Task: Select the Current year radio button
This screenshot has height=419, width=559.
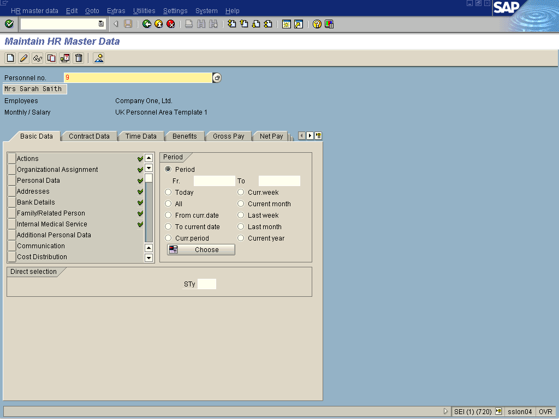Action: [x=241, y=238]
